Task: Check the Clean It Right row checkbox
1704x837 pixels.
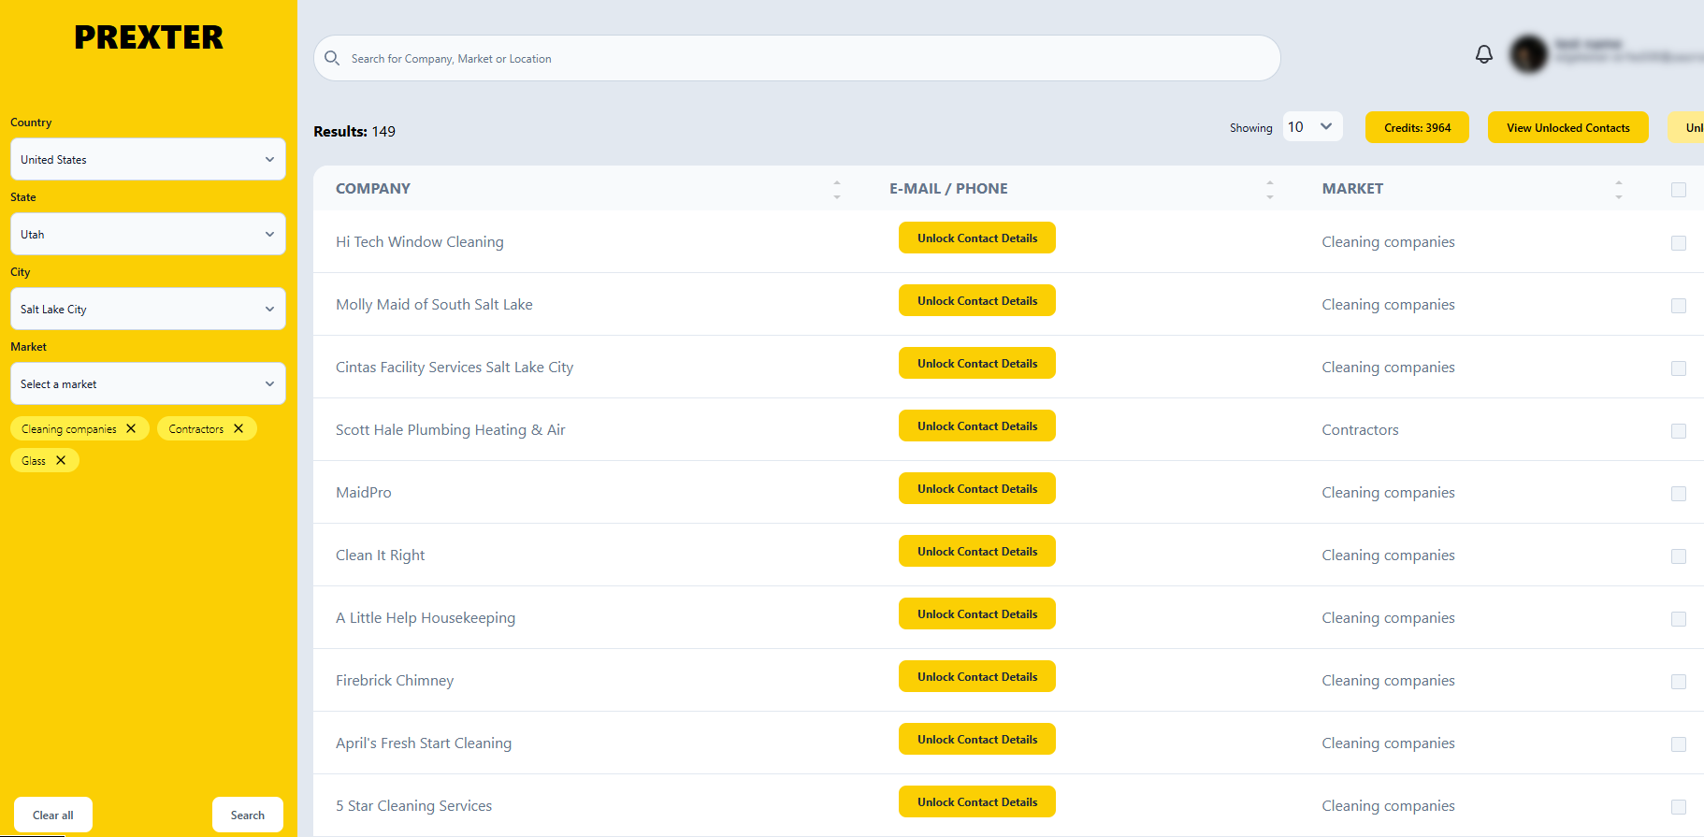Action: tap(1679, 556)
